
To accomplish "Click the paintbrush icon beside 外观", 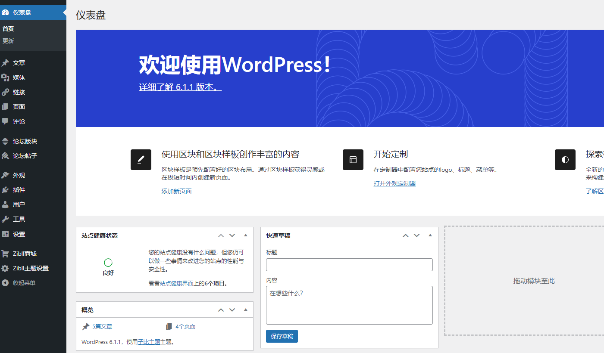I will (x=5, y=175).
